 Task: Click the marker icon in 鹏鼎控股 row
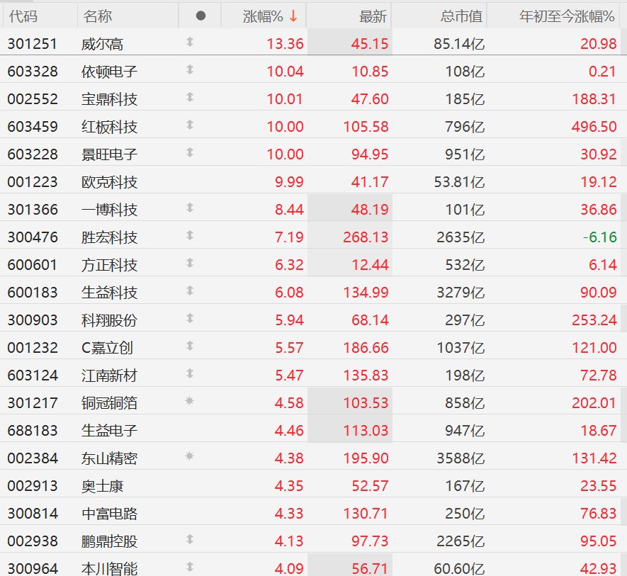(190, 539)
